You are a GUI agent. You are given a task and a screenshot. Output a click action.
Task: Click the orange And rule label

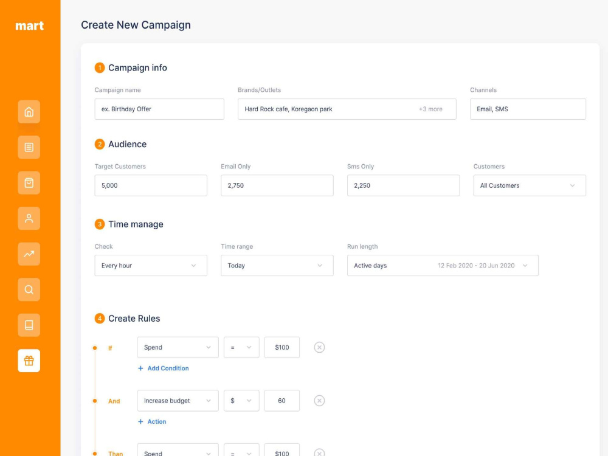[x=114, y=401]
